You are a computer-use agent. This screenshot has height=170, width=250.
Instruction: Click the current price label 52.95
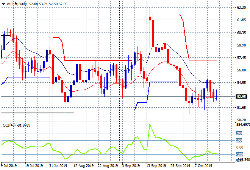point(241,97)
